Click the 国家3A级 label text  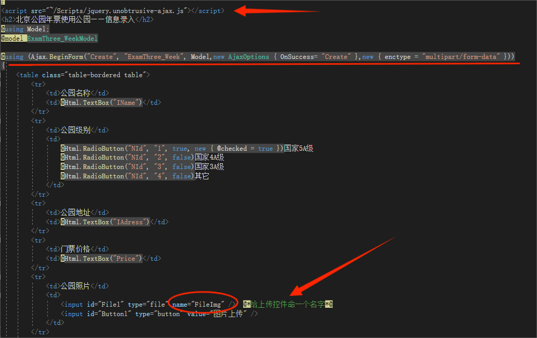point(209,166)
